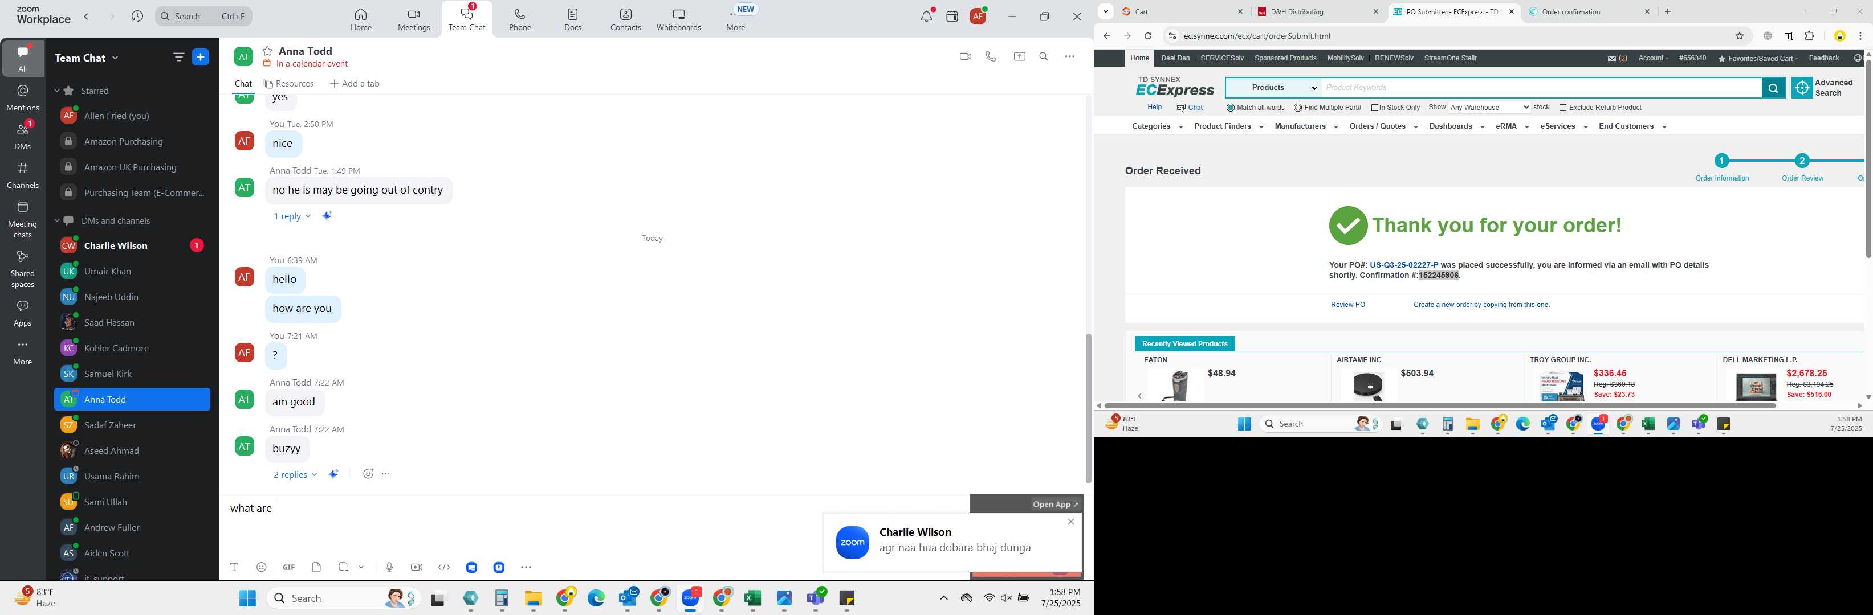Open the Any Warehouse dropdown

pyautogui.click(x=1489, y=108)
